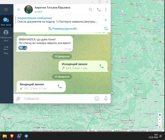Click the Тверь city label on map
The image size is (165, 140).
[x=154, y=21]
